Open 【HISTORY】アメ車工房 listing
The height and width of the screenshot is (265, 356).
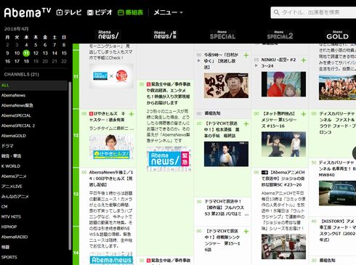[x=333, y=236]
